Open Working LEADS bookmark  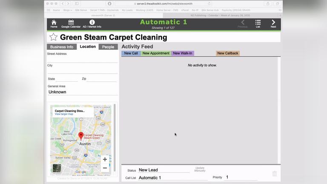pyautogui.click(x=144, y=10)
